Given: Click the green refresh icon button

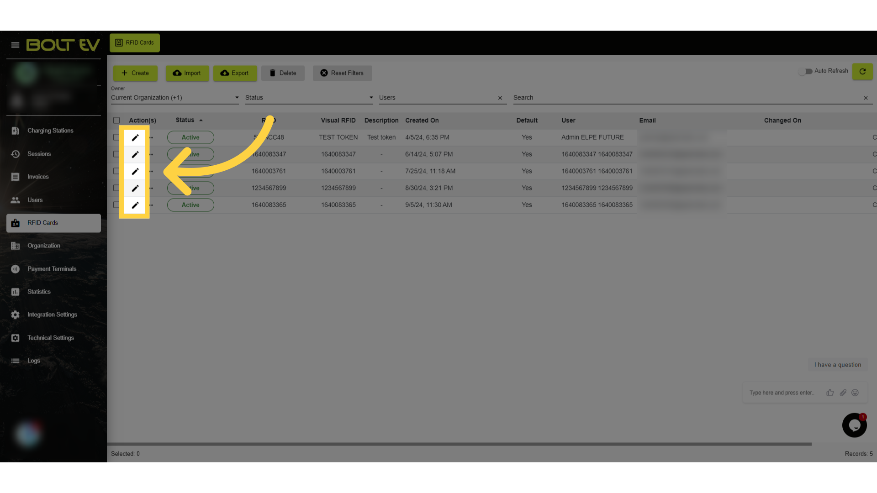Looking at the screenshot, I should pos(862,71).
